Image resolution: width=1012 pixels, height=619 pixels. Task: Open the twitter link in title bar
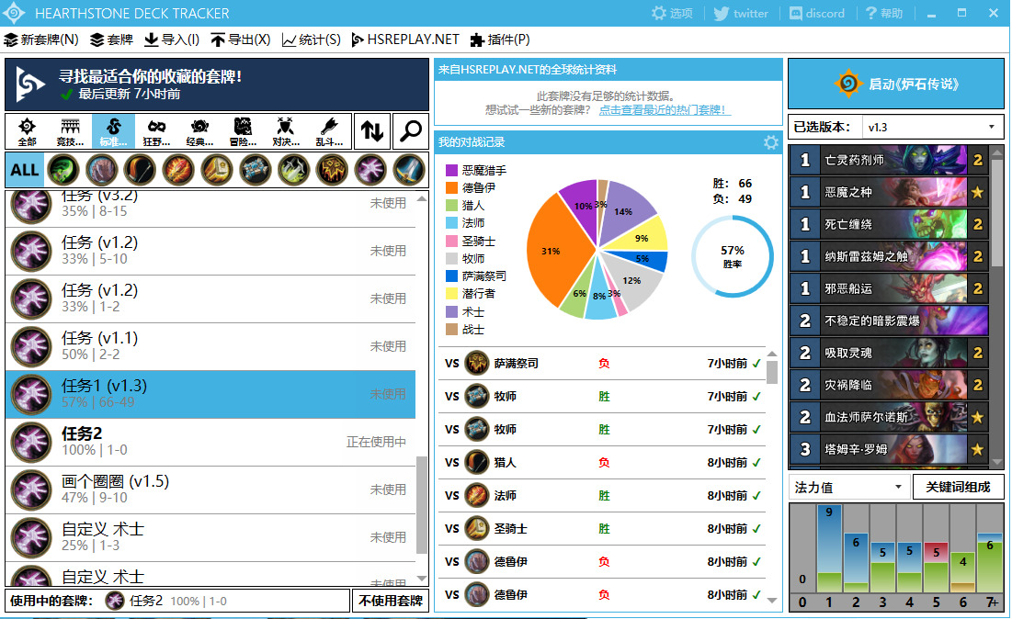741,13
